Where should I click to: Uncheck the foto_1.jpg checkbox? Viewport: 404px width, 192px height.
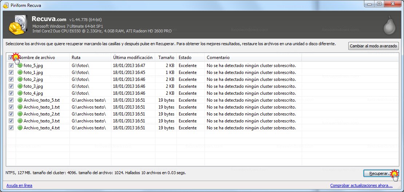click(x=11, y=73)
